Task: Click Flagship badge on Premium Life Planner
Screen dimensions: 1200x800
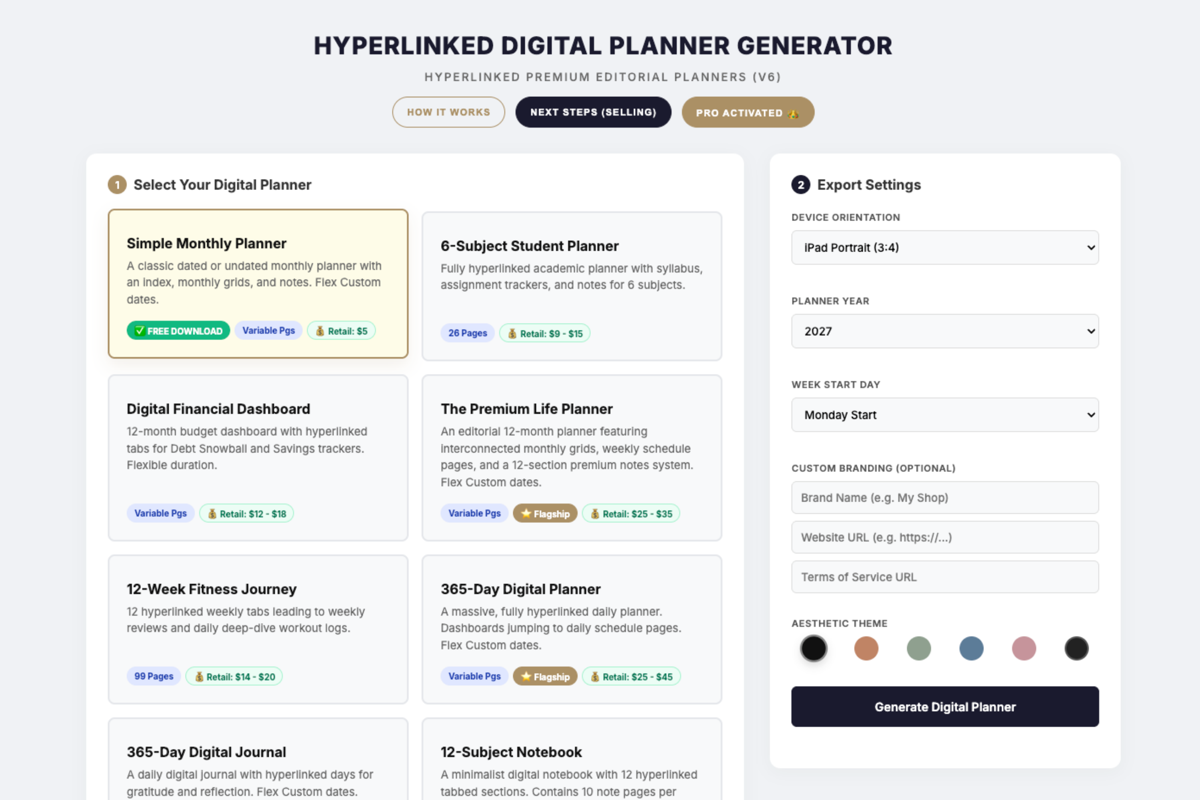Action: point(545,513)
